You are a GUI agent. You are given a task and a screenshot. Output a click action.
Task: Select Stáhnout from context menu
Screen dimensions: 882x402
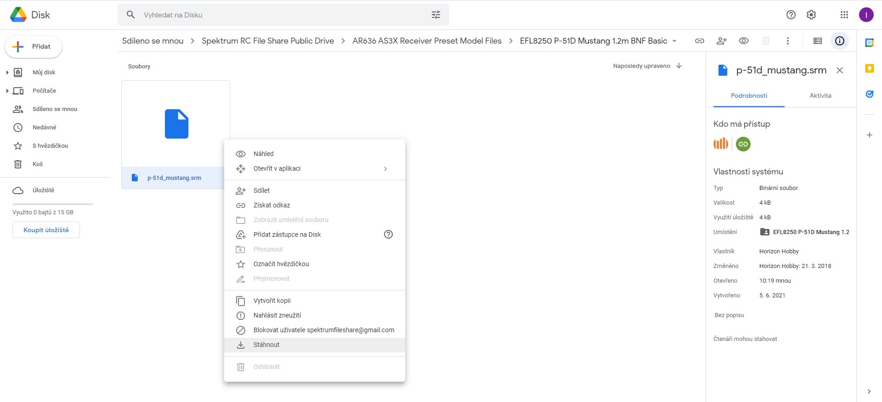point(266,345)
